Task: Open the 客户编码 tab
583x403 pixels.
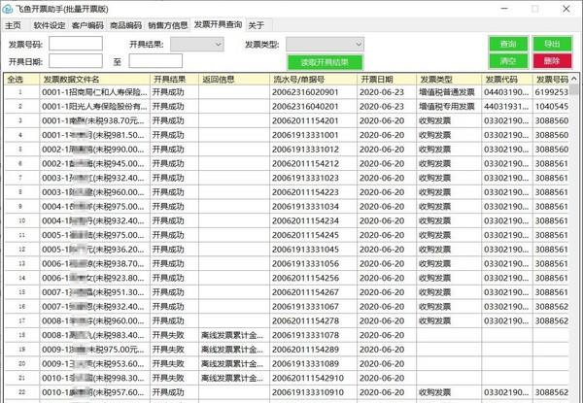Action: pyautogui.click(x=87, y=25)
